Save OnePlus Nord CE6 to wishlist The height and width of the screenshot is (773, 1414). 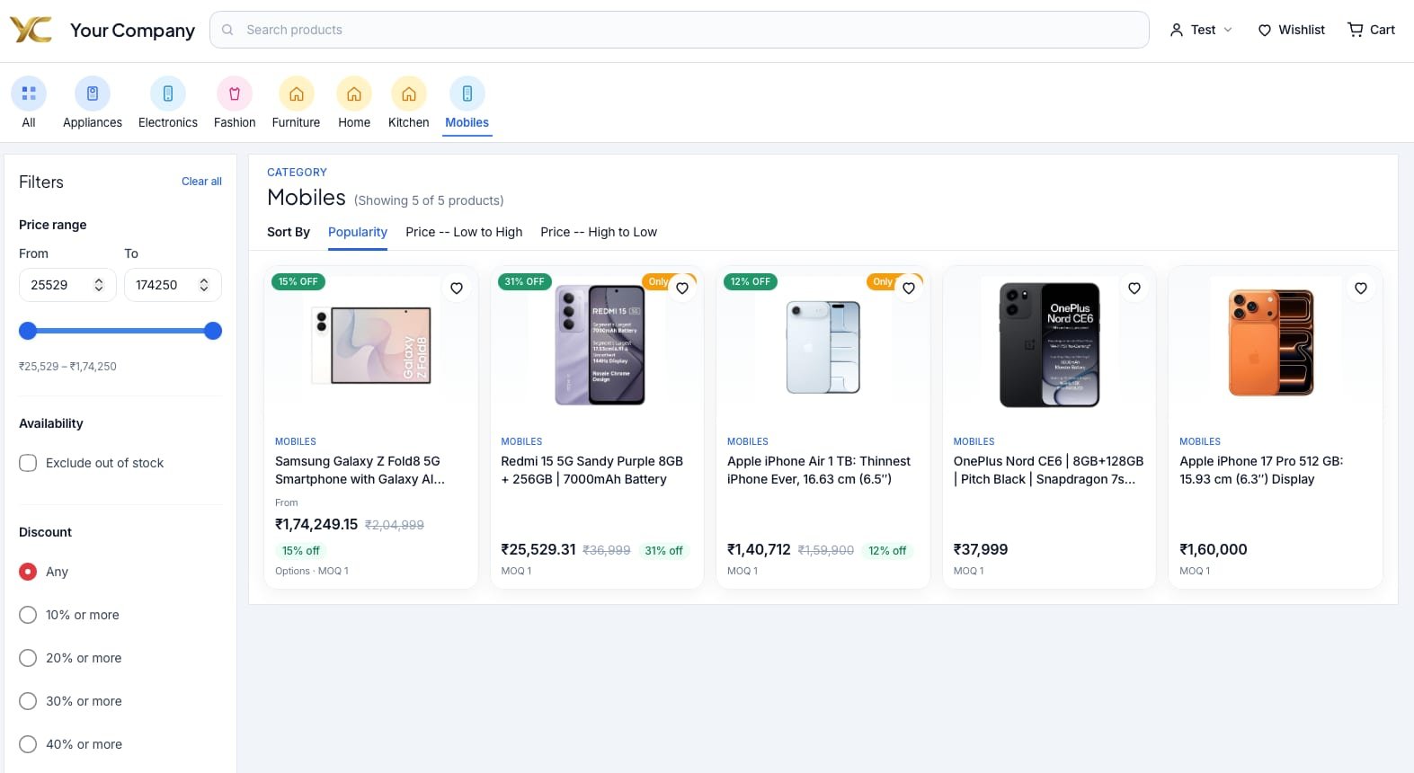tap(1134, 289)
